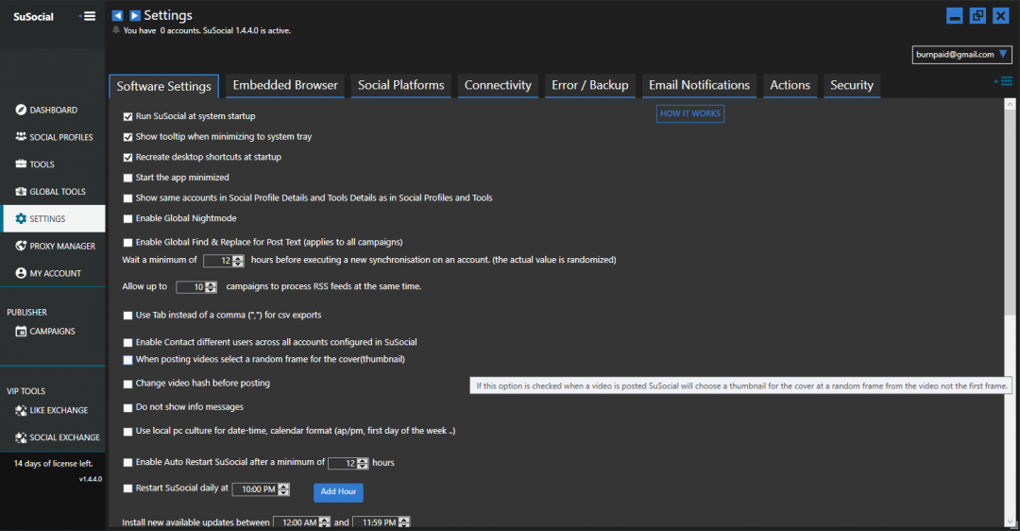Check Change video hash before posting
Image resolution: width=1020 pixels, height=531 pixels.
click(128, 384)
